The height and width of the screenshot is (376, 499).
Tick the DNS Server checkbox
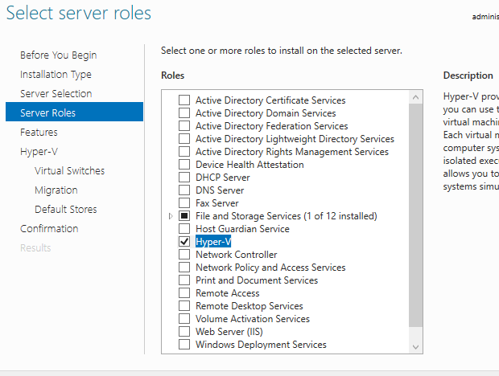[184, 190]
